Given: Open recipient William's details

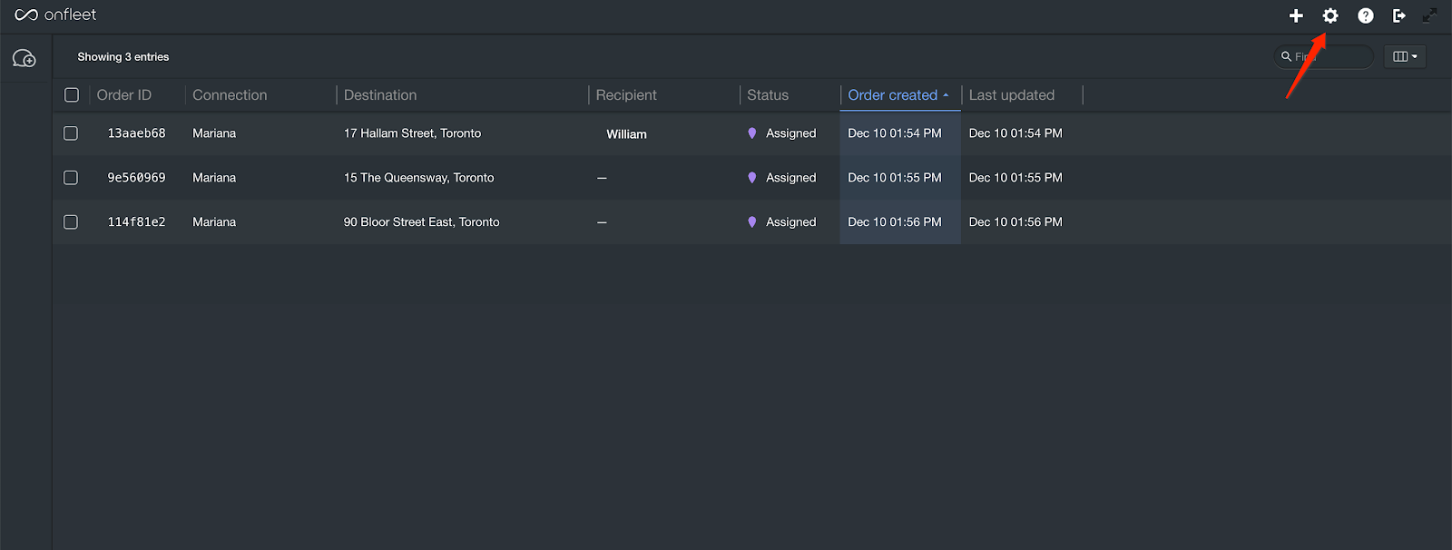Looking at the screenshot, I should (x=626, y=134).
